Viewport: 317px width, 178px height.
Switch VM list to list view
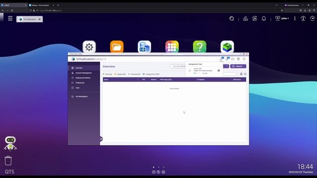click(241, 74)
